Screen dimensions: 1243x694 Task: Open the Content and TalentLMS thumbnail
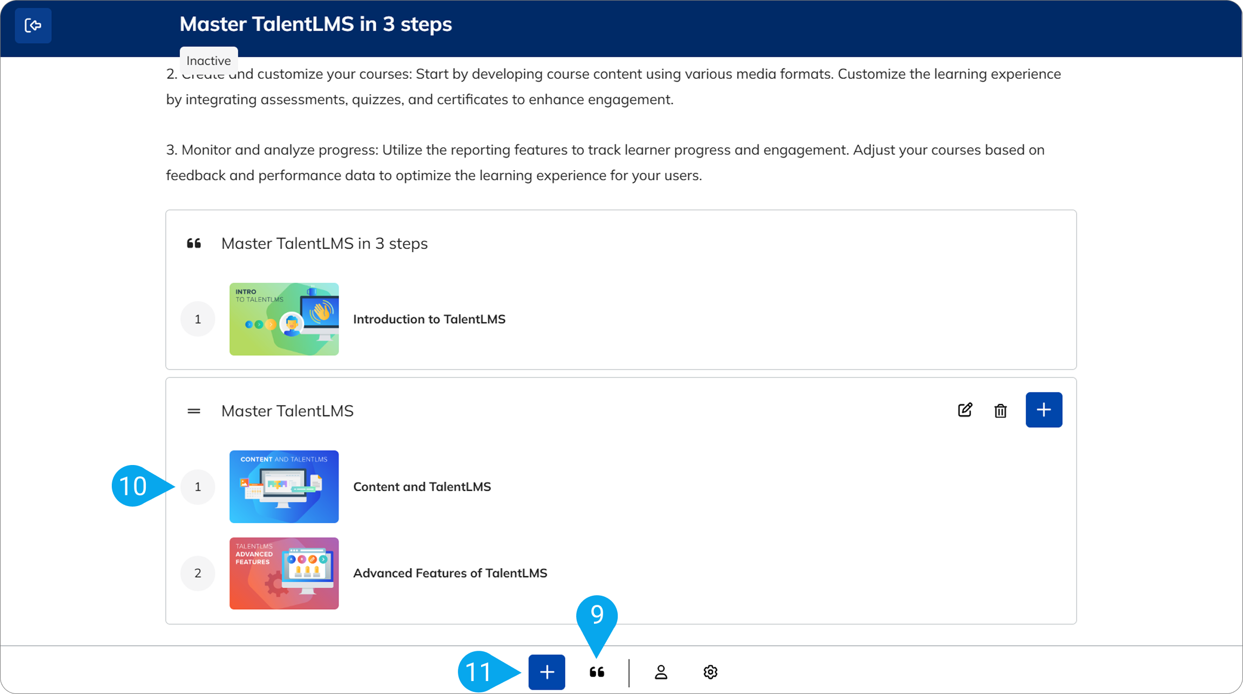(284, 487)
